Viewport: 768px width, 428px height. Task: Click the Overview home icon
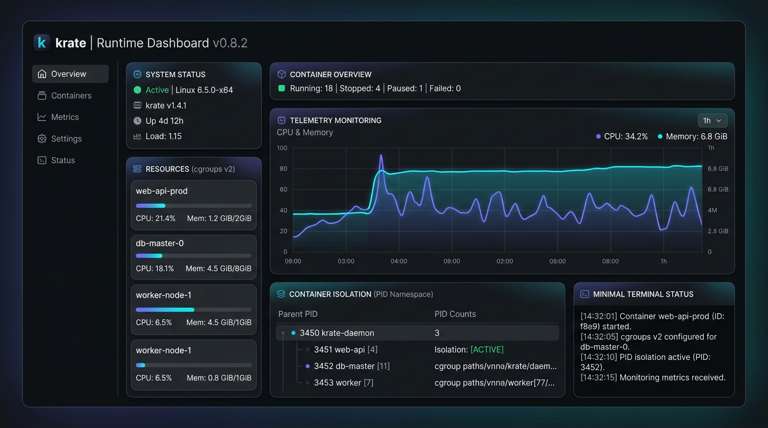tap(42, 74)
